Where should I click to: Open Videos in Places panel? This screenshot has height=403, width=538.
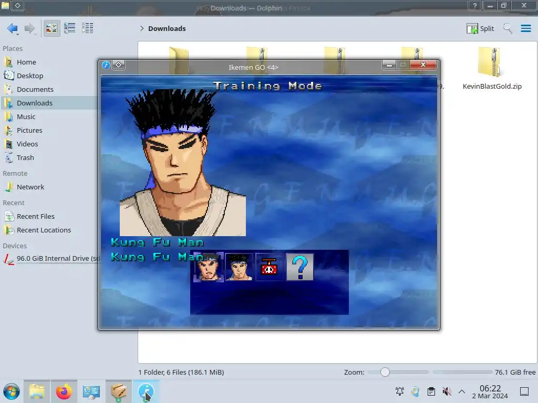(x=50, y=144)
